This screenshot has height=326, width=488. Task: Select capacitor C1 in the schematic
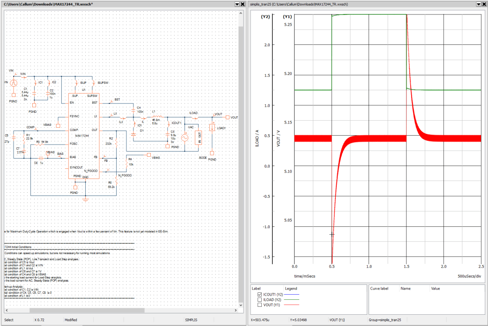click(x=34, y=93)
